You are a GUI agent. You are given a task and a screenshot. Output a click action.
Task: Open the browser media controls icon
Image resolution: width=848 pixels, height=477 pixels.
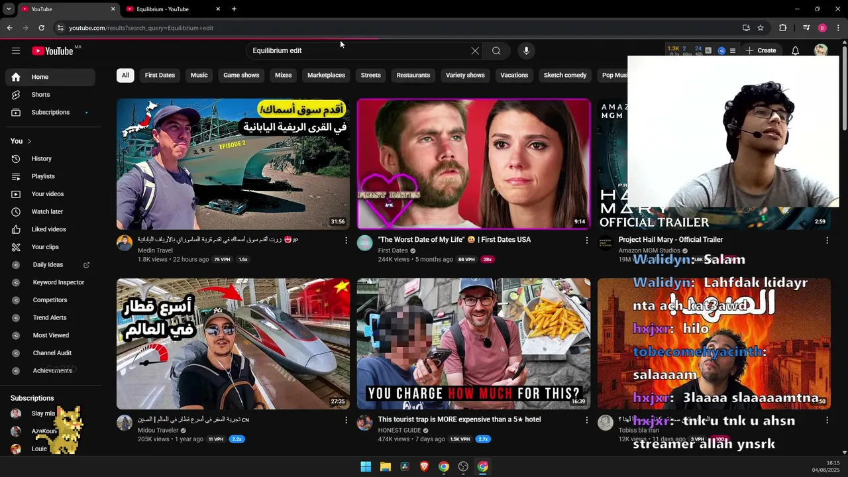[x=806, y=28]
